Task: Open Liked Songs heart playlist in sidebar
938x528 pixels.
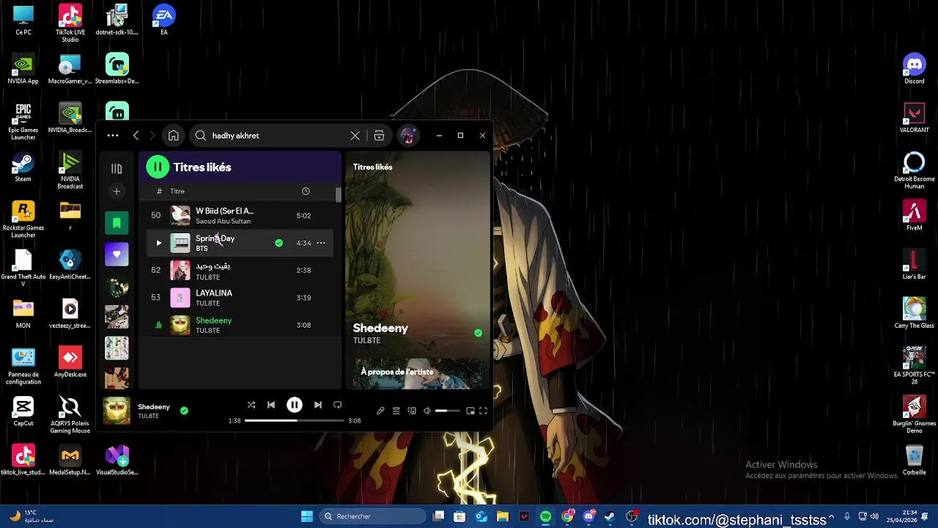Action: pos(117,254)
